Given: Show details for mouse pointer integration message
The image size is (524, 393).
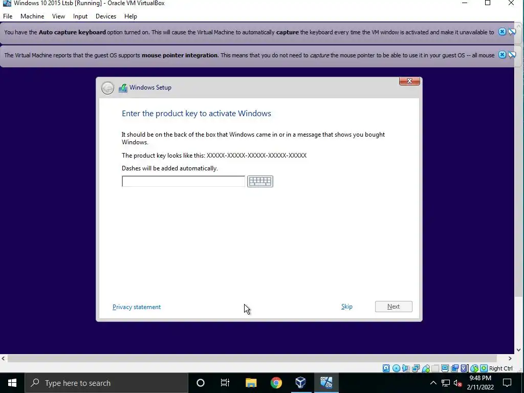Looking at the screenshot, I should tap(512, 54).
